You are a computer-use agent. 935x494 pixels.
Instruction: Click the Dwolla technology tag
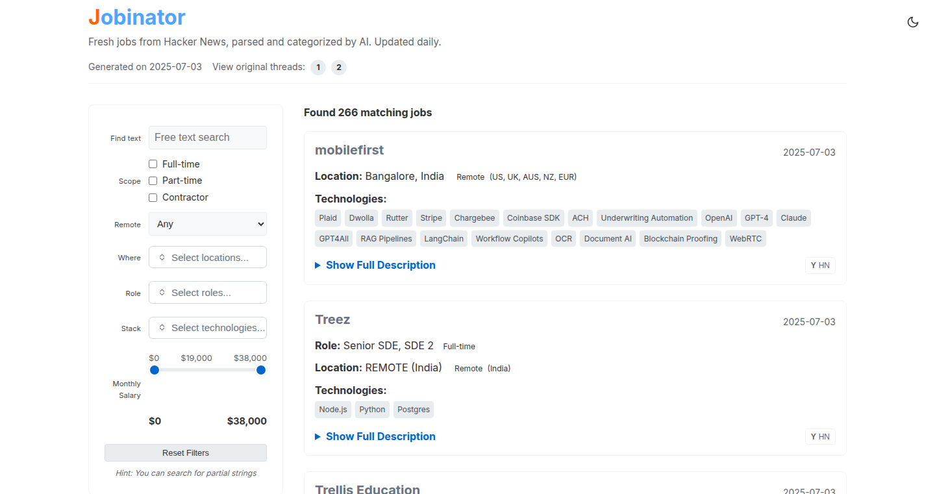362,218
